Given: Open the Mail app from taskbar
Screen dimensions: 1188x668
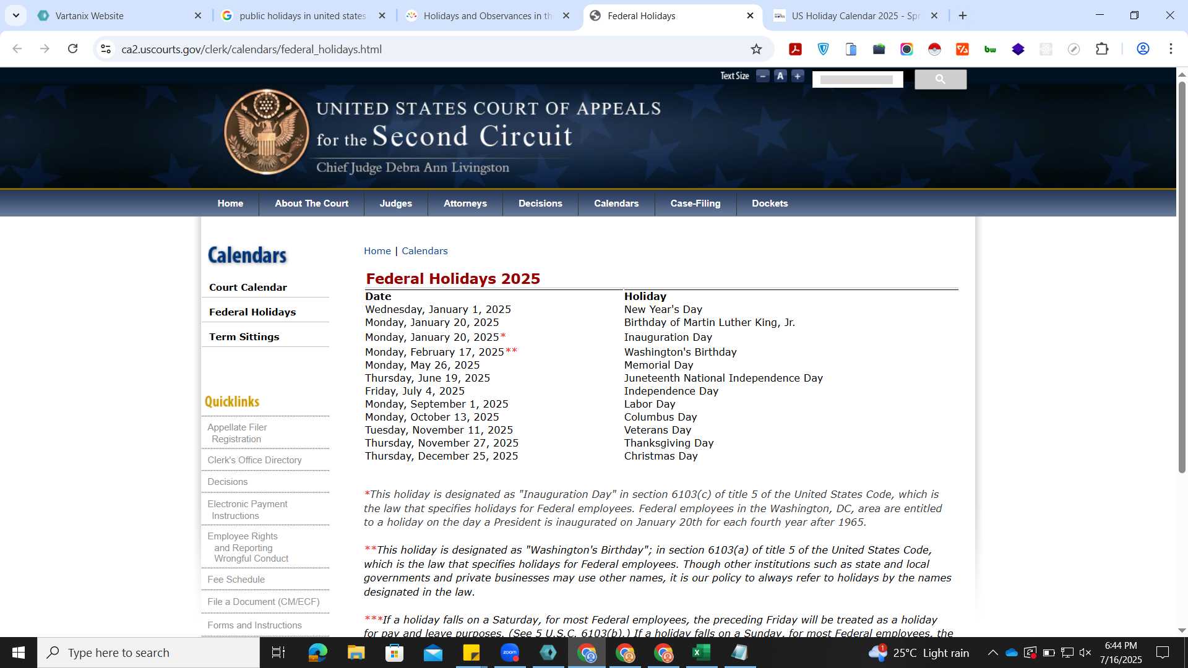Looking at the screenshot, I should point(433,653).
